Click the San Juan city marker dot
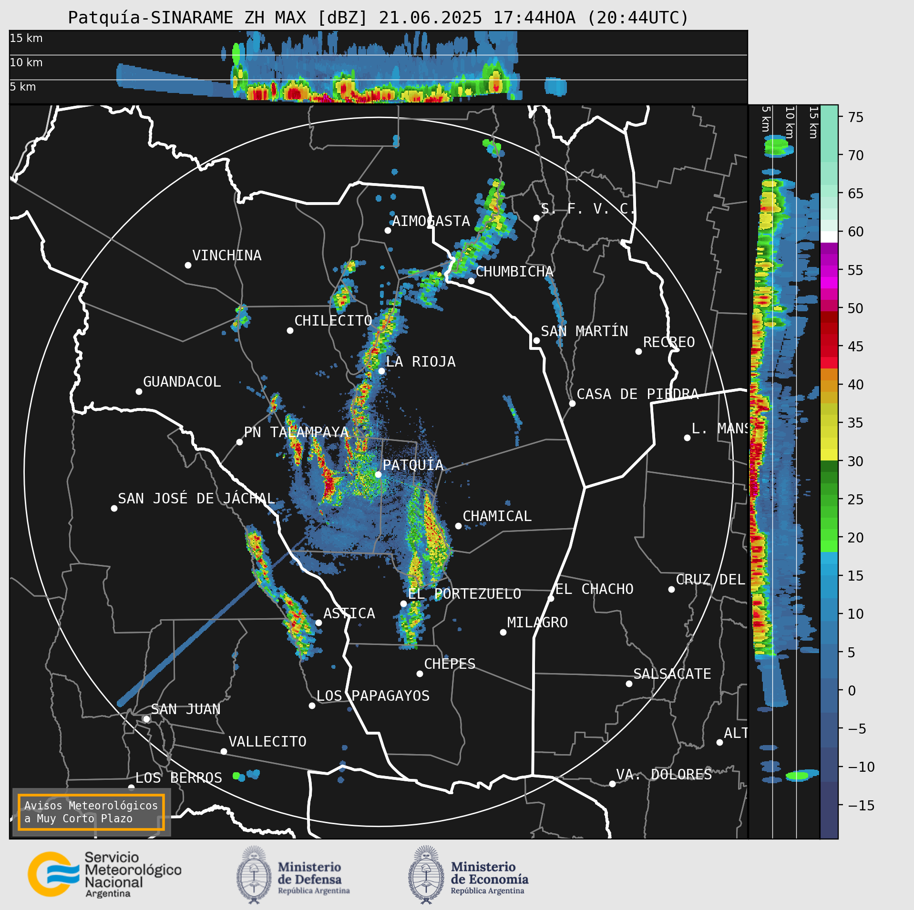Screen dimensions: 914x910 point(146,719)
